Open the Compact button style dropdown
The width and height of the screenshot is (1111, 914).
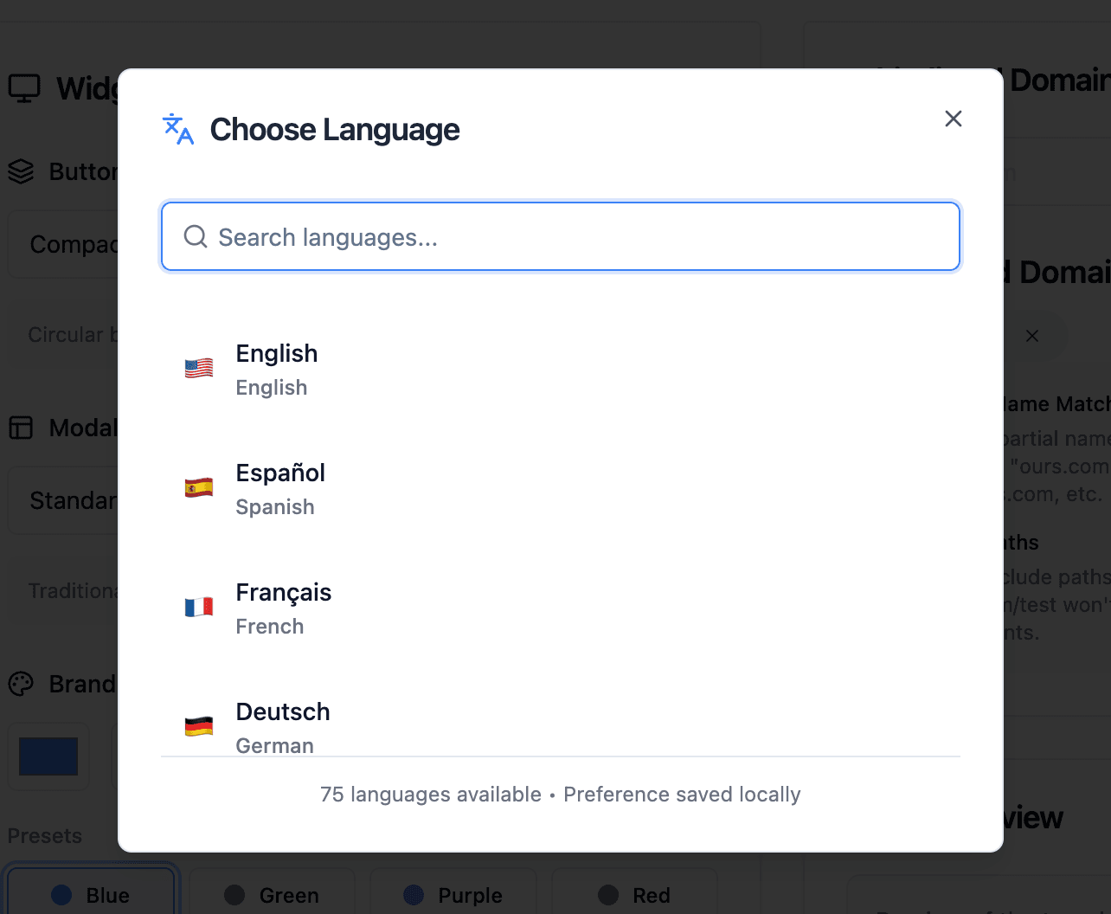62,245
